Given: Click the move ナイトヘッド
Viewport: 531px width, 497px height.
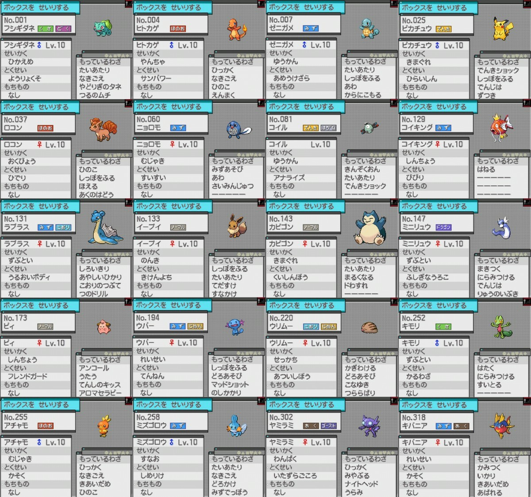Looking at the screenshot, I should tap(362, 484).
